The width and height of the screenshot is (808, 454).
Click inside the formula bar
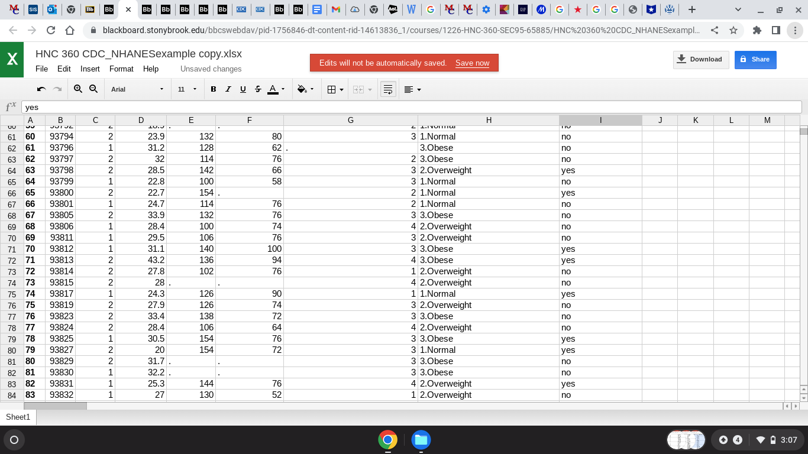point(237,107)
